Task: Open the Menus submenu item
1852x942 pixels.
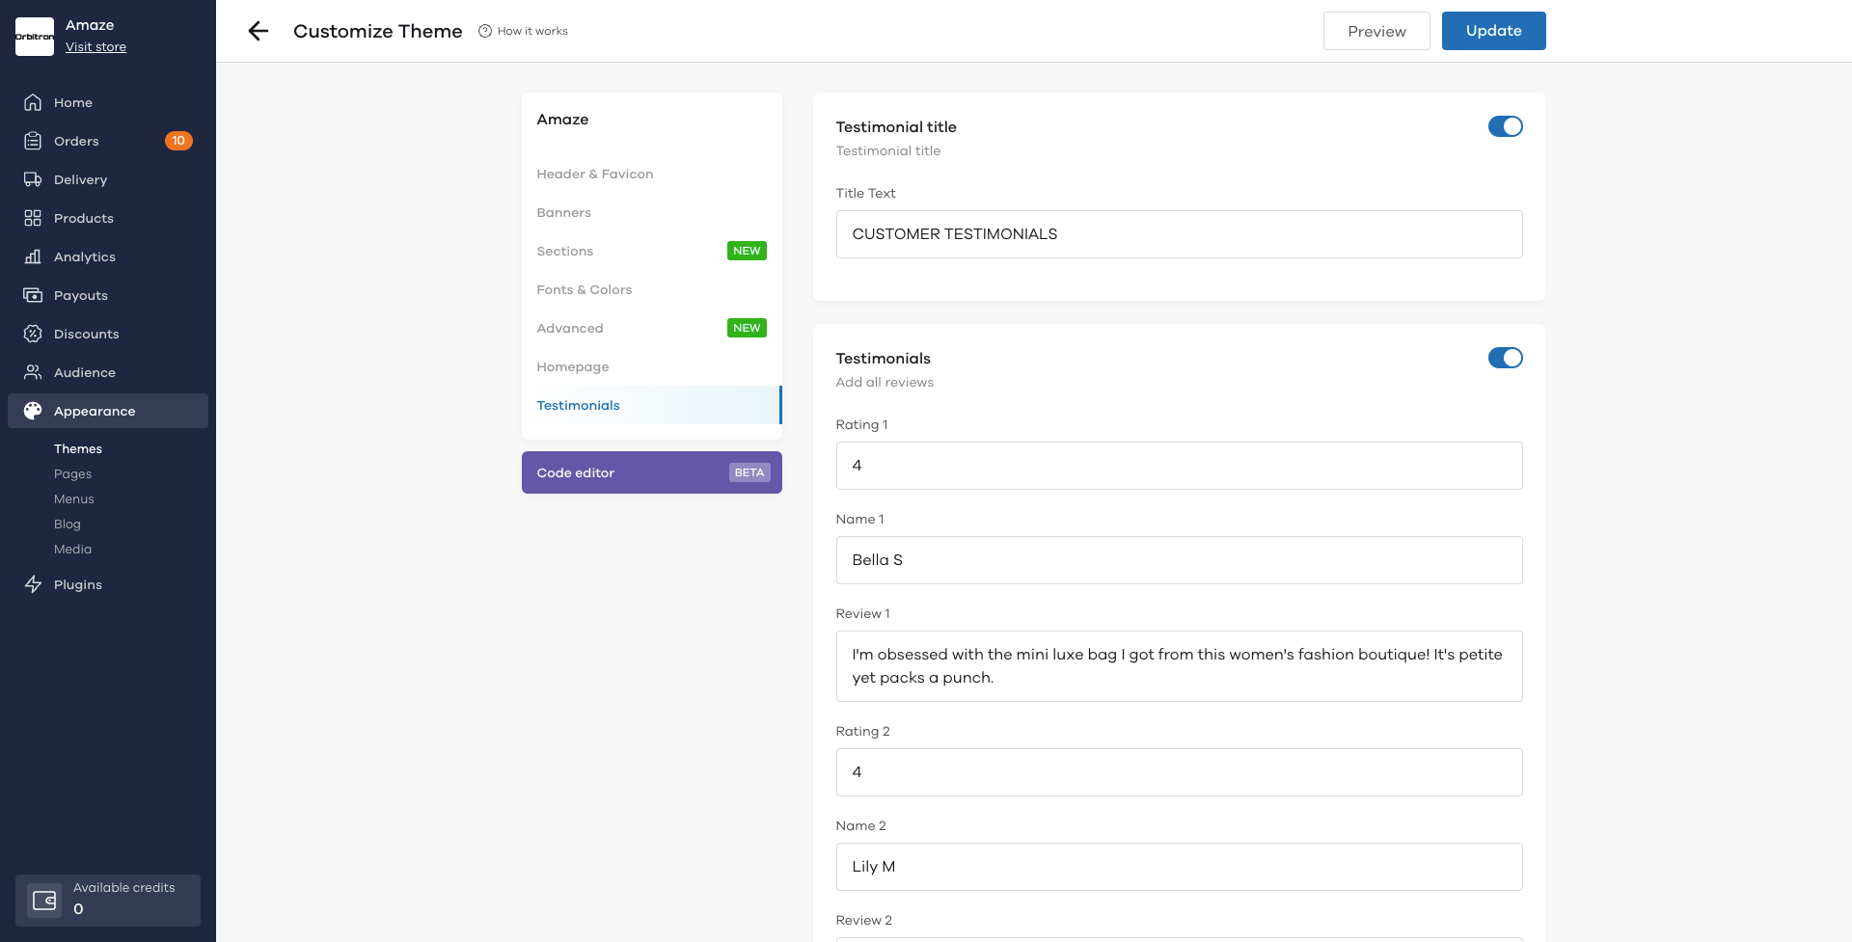Action: click(x=73, y=498)
